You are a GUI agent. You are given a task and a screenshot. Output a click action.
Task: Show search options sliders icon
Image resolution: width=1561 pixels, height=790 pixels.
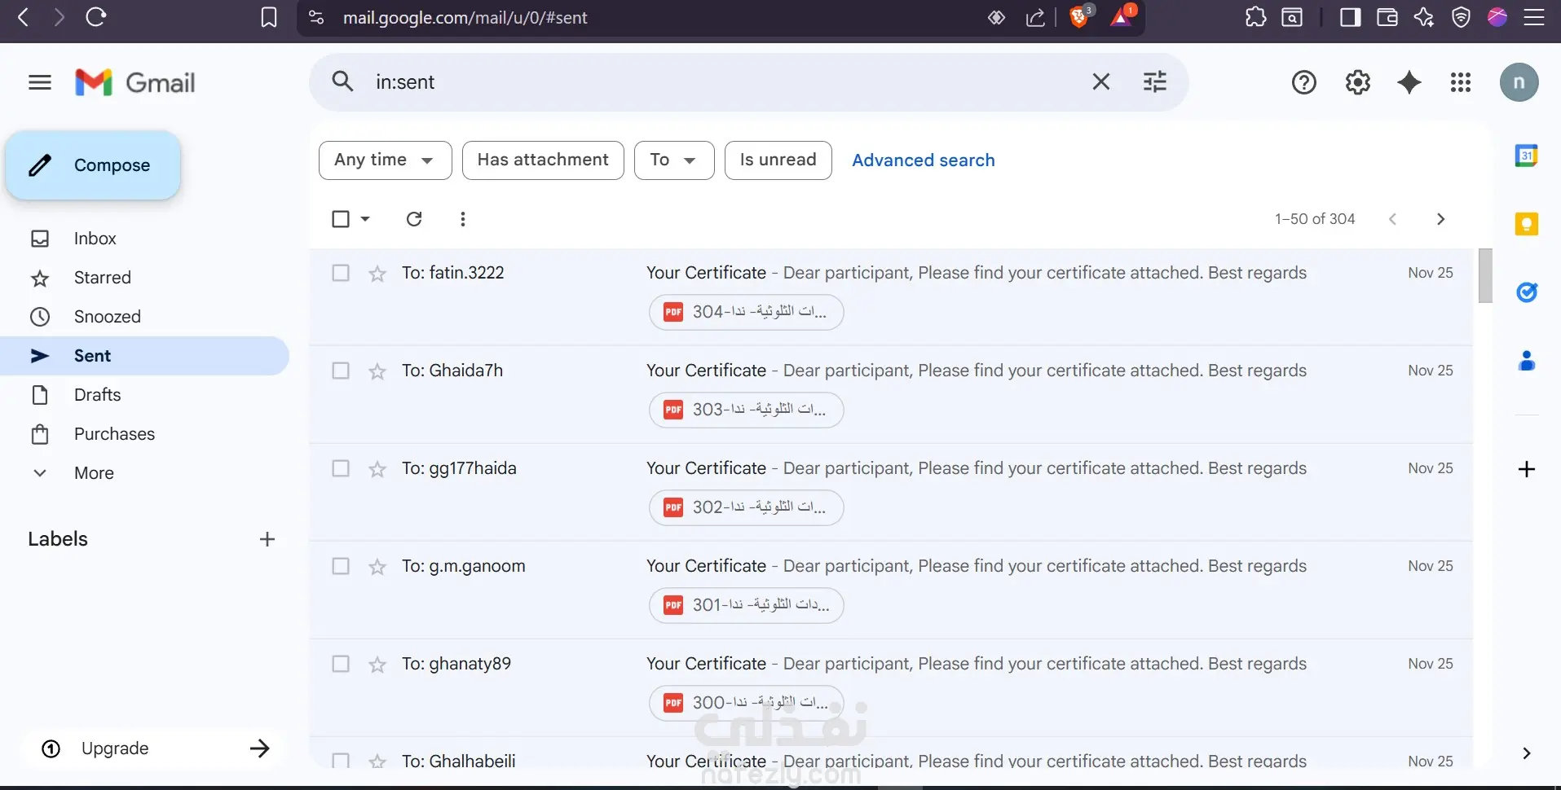[x=1154, y=81]
